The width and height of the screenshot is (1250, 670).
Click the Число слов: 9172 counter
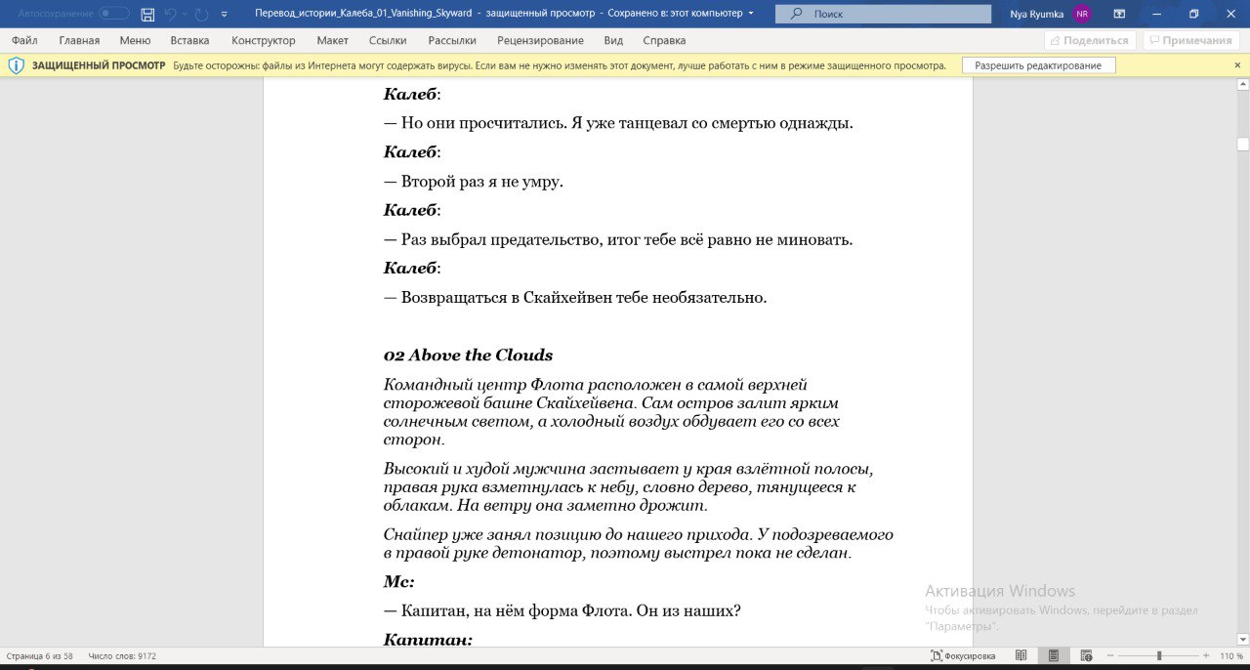[x=122, y=656]
